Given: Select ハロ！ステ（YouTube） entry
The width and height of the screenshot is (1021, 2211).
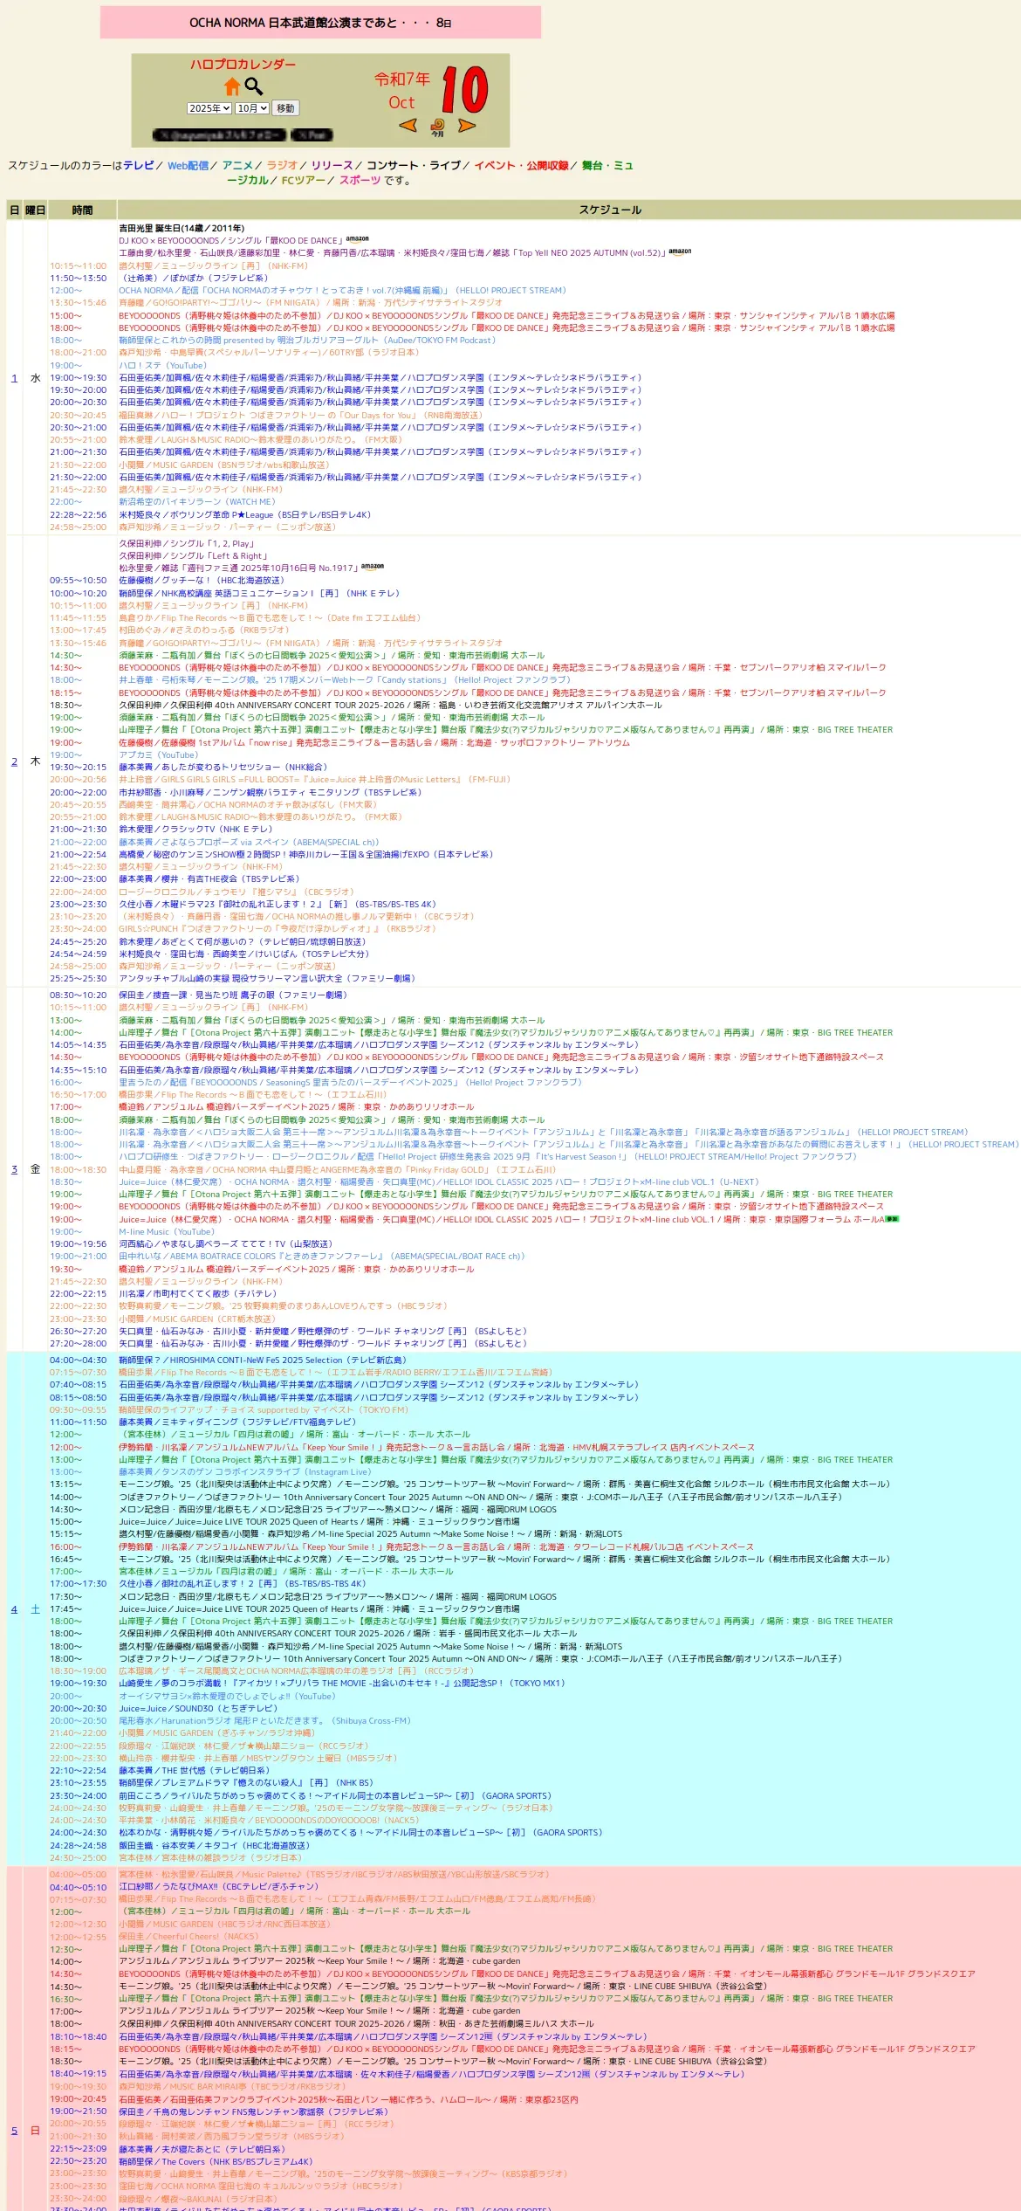Looking at the screenshot, I should click(163, 366).
